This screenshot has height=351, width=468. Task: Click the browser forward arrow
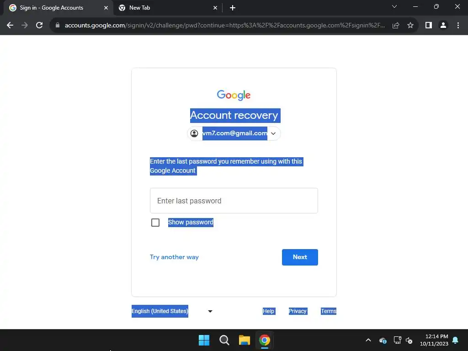pyautogui.click(x=25, y=26)
